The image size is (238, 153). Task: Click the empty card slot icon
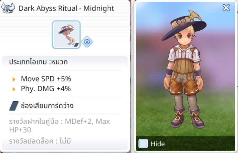pyautogui.click(x=14, y=106)
